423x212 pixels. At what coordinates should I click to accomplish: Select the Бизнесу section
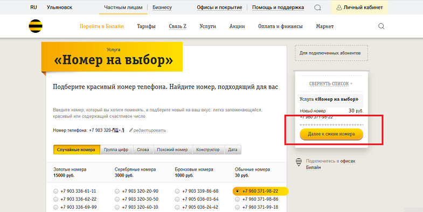coord(162,8)
